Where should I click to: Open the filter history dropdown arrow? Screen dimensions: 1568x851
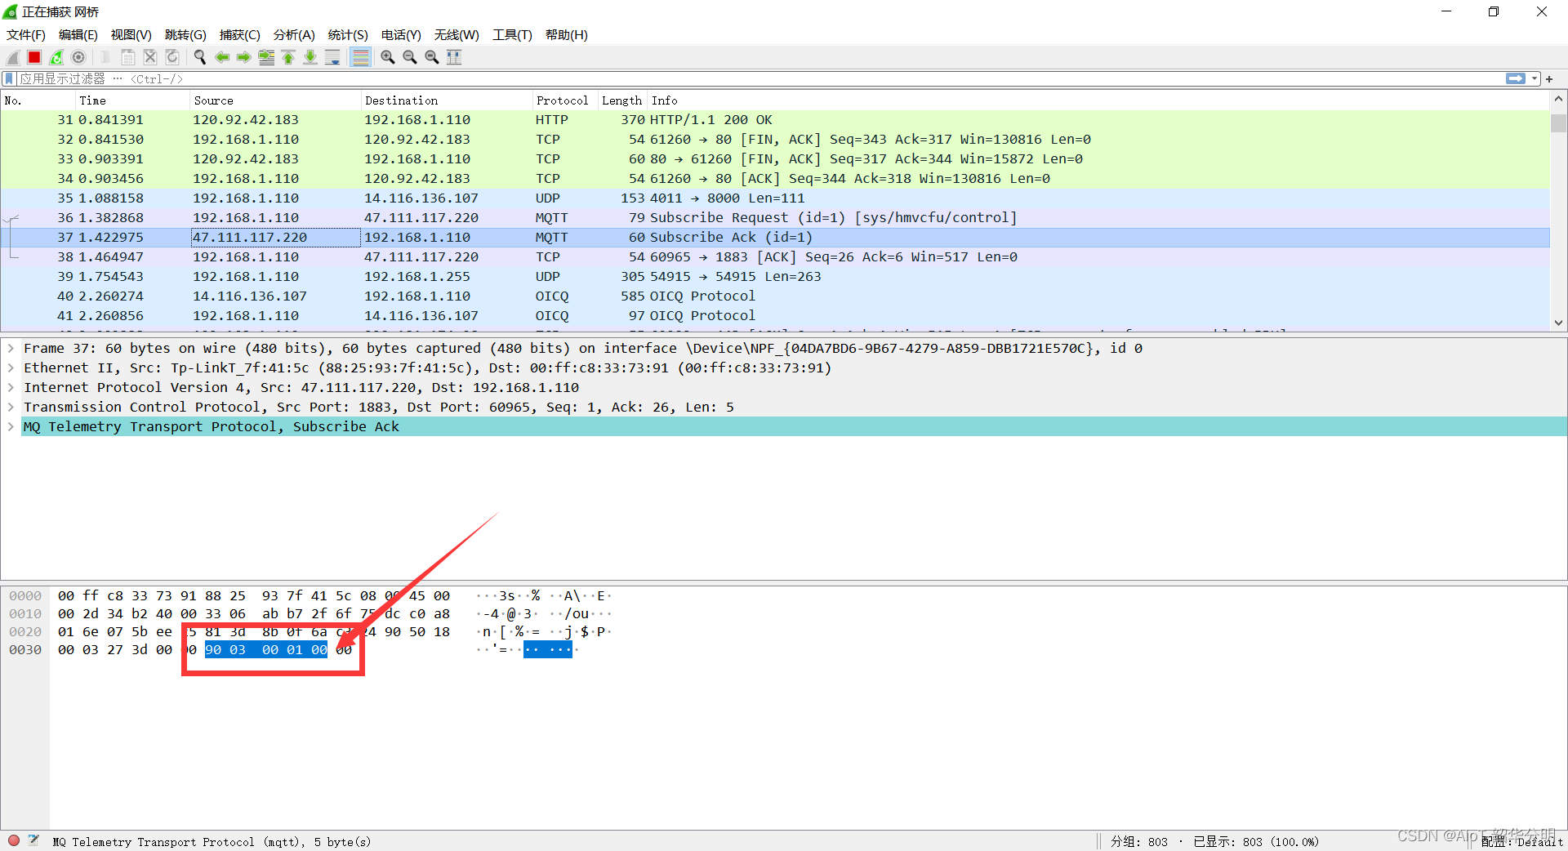tap(1535, 79)
